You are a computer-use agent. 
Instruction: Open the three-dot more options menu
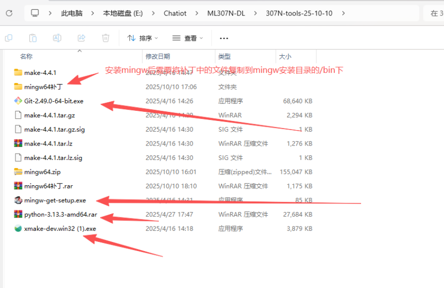tap(224, 38)
